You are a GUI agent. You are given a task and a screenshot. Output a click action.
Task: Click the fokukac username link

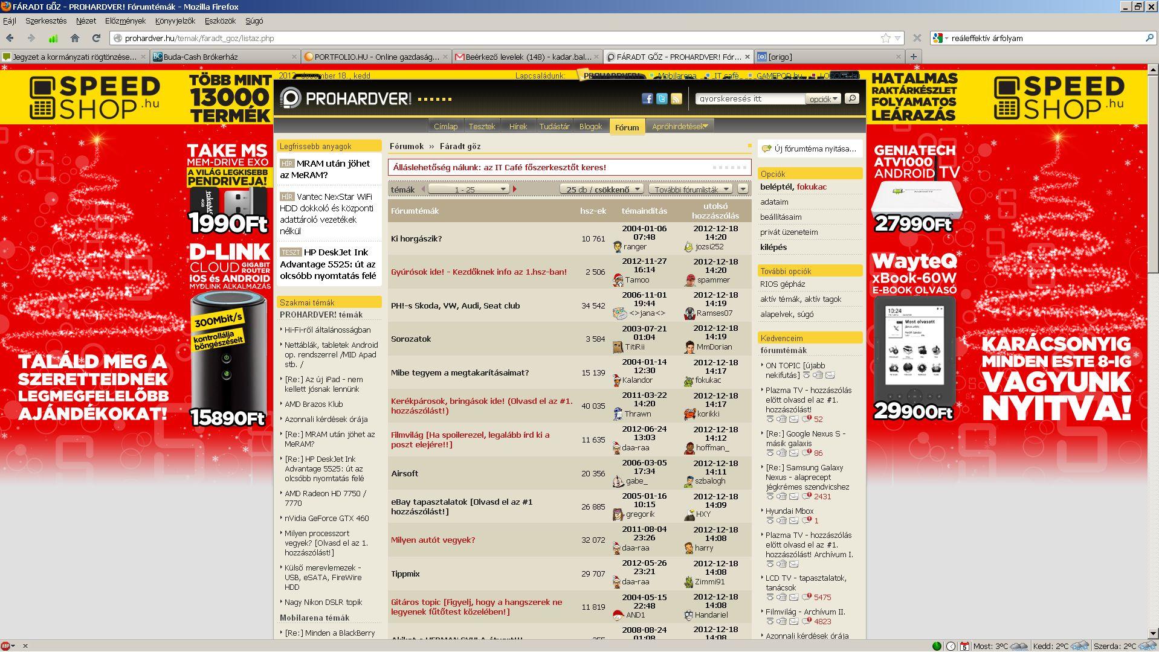tap(812, 187)
